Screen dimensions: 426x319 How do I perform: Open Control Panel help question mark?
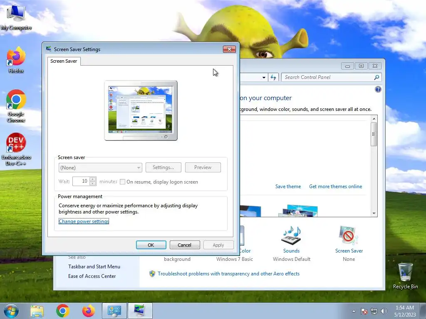coord(378,90)
